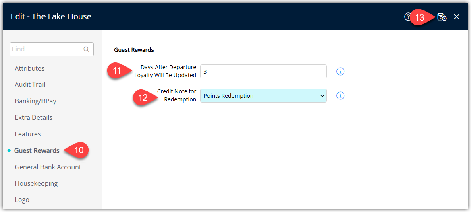Image resolution: width=471 pixels, height=212 pixels.
Task: Go to the Housekeeping section
Action: tap(36, 183)
